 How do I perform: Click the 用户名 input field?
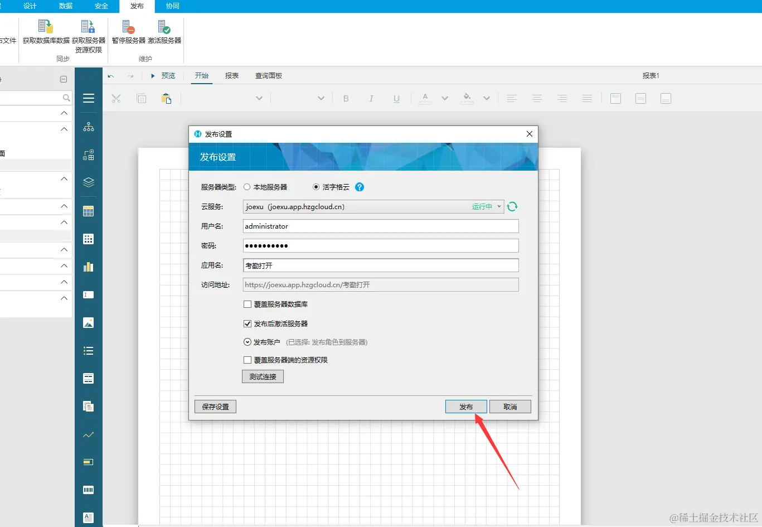381,226
